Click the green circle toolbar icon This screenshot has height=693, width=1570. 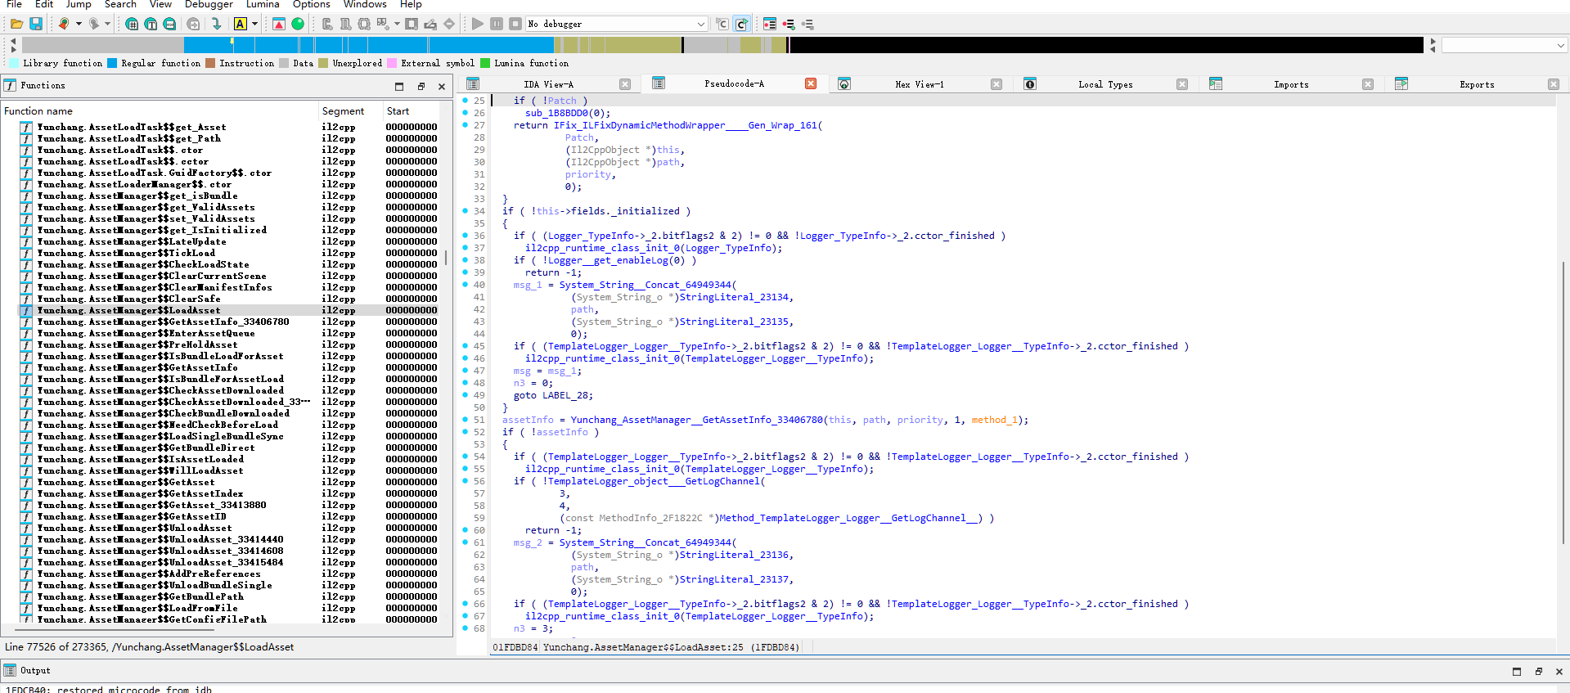click(x=298, y=24)
